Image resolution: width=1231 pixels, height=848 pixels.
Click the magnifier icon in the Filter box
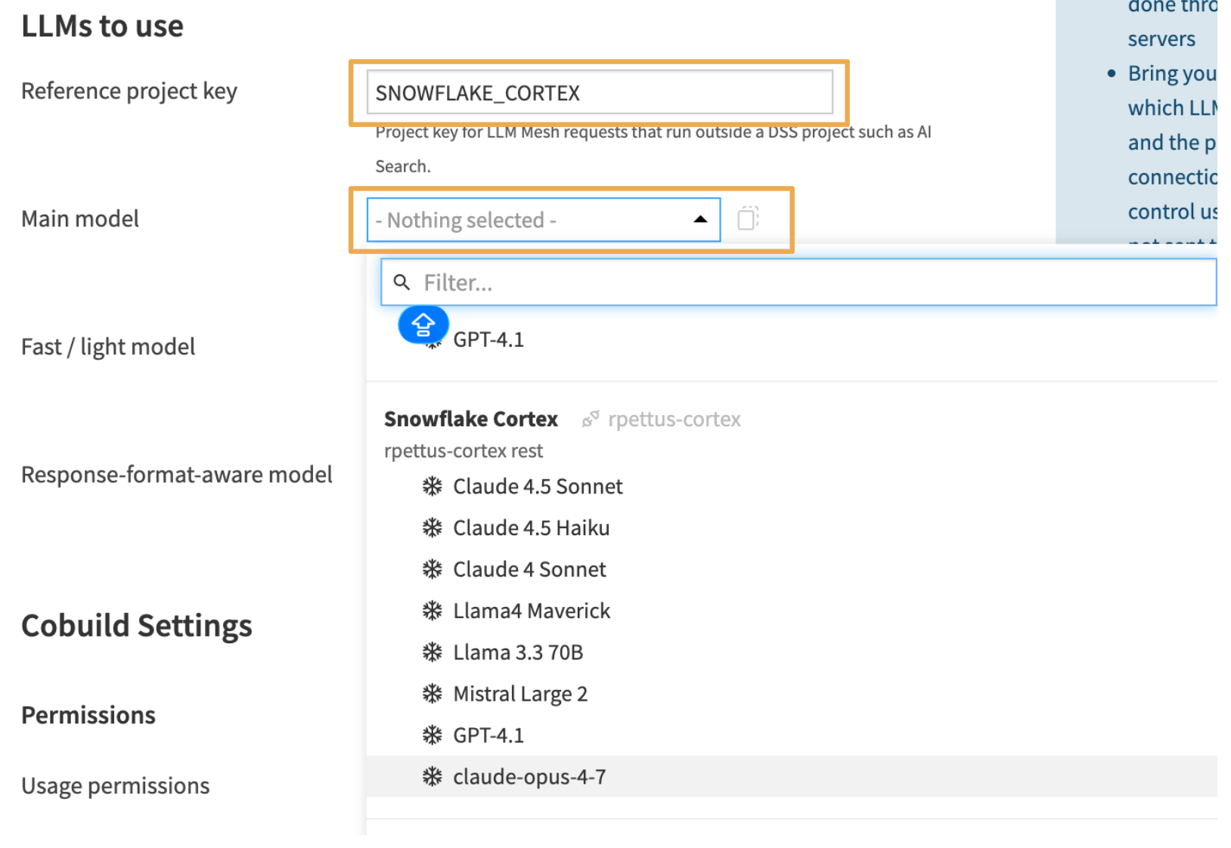402,282
